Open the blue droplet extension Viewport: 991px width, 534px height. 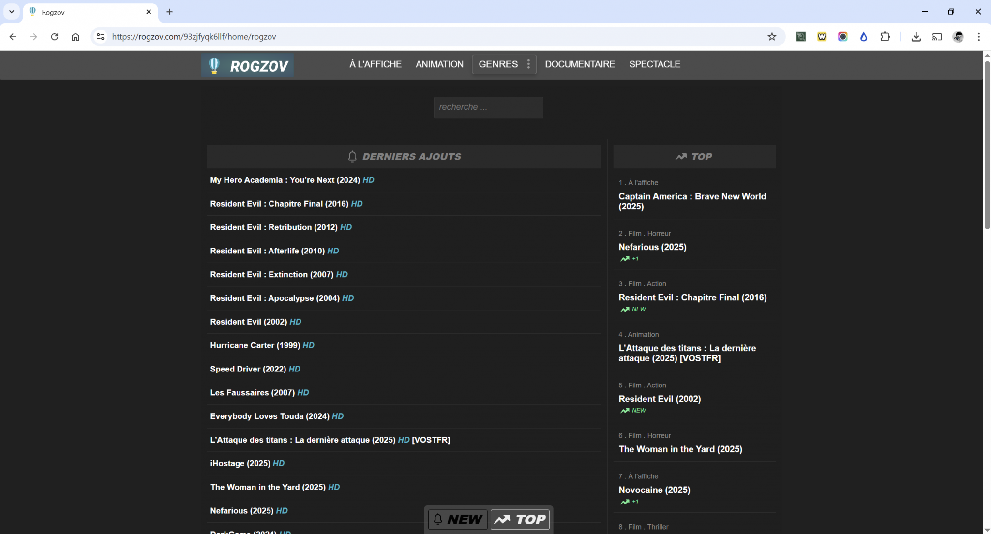point(864,37)
